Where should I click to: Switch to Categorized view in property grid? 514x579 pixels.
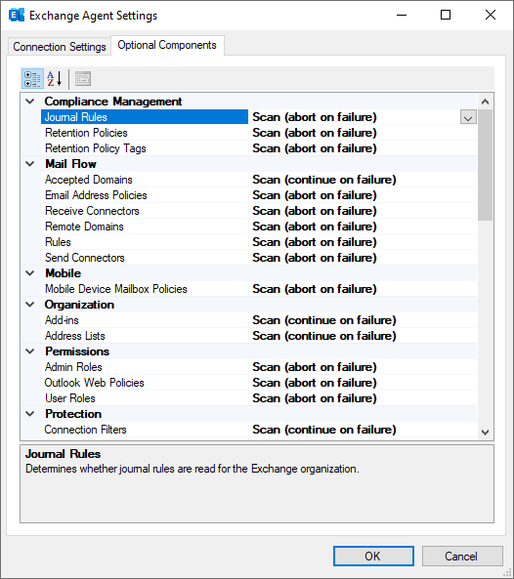[x=32, y=79]
